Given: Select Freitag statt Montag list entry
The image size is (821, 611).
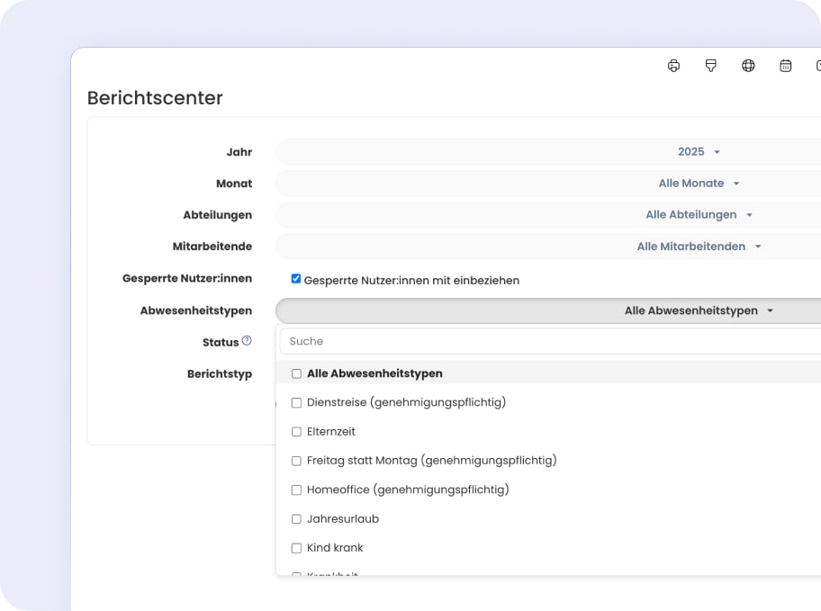Looking at the screenshot, I should click(431, 461).
